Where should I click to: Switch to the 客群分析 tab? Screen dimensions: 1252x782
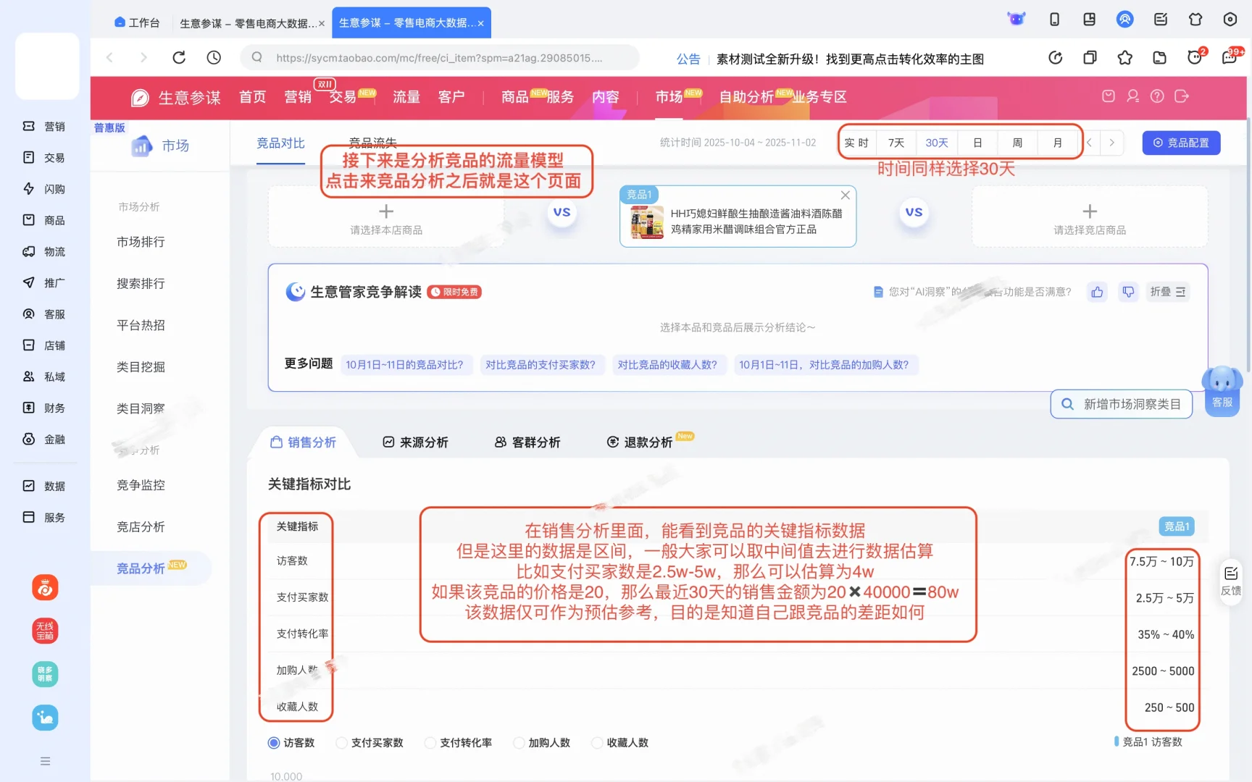pos(527,442)
